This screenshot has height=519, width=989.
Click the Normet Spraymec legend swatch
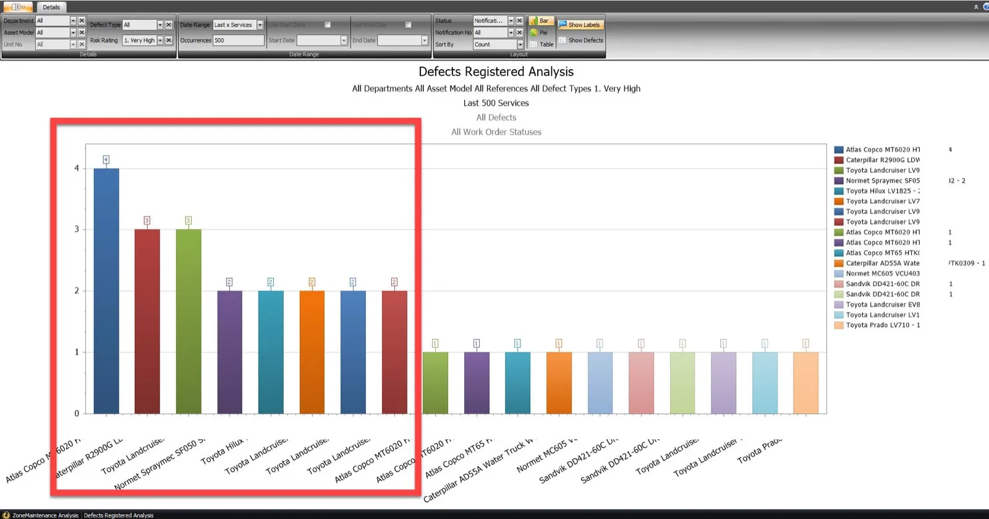[x=839, y=181]
